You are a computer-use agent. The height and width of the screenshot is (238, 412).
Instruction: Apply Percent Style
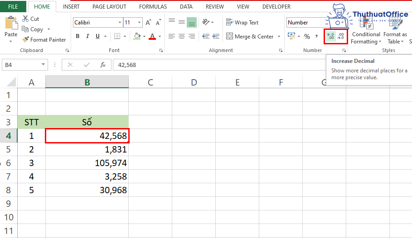click(x=307, y=37)
